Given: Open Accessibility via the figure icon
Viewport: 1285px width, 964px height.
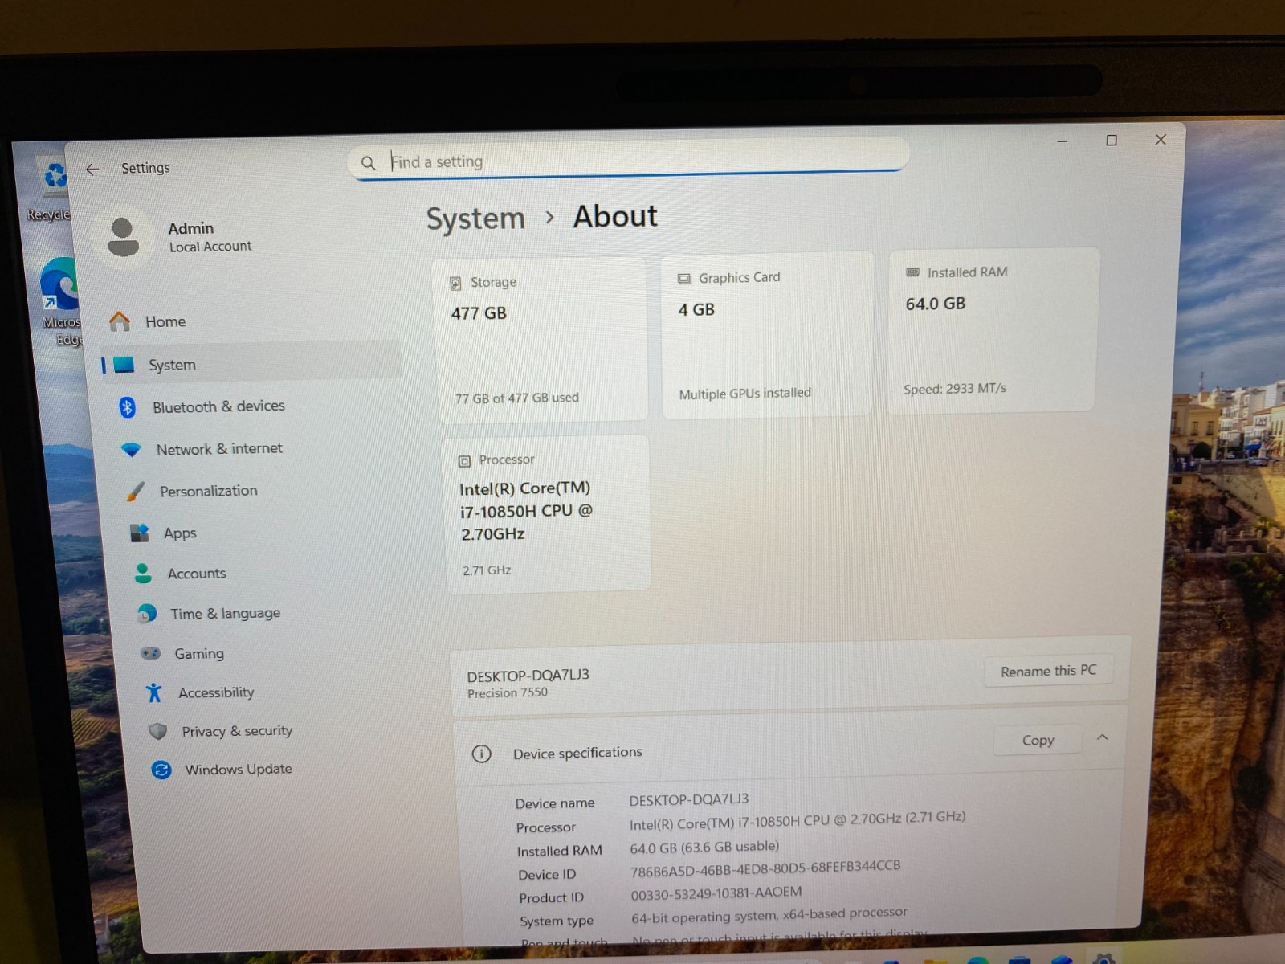Looking at the screenshot, I should 153,692.
